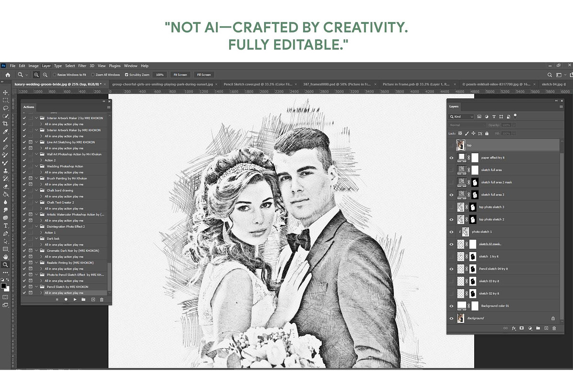Viewport: 573px width, 382px height.
Task: Click the Fill Screen button
Action: [x=203, y=75]
